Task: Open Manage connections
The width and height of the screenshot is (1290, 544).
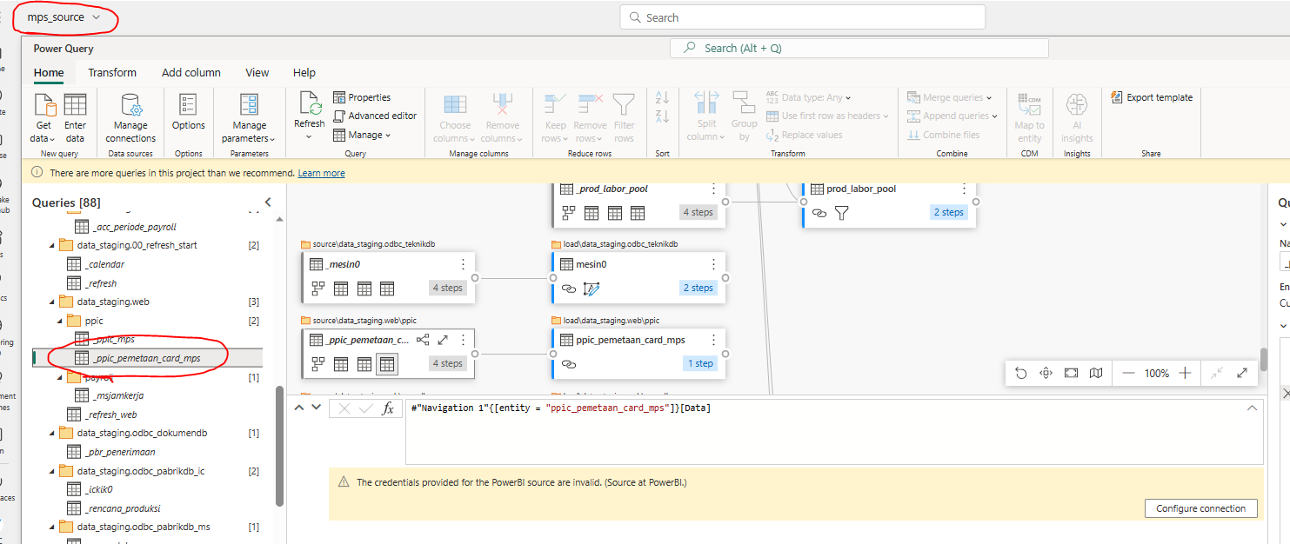Action: tap(130, 118)
